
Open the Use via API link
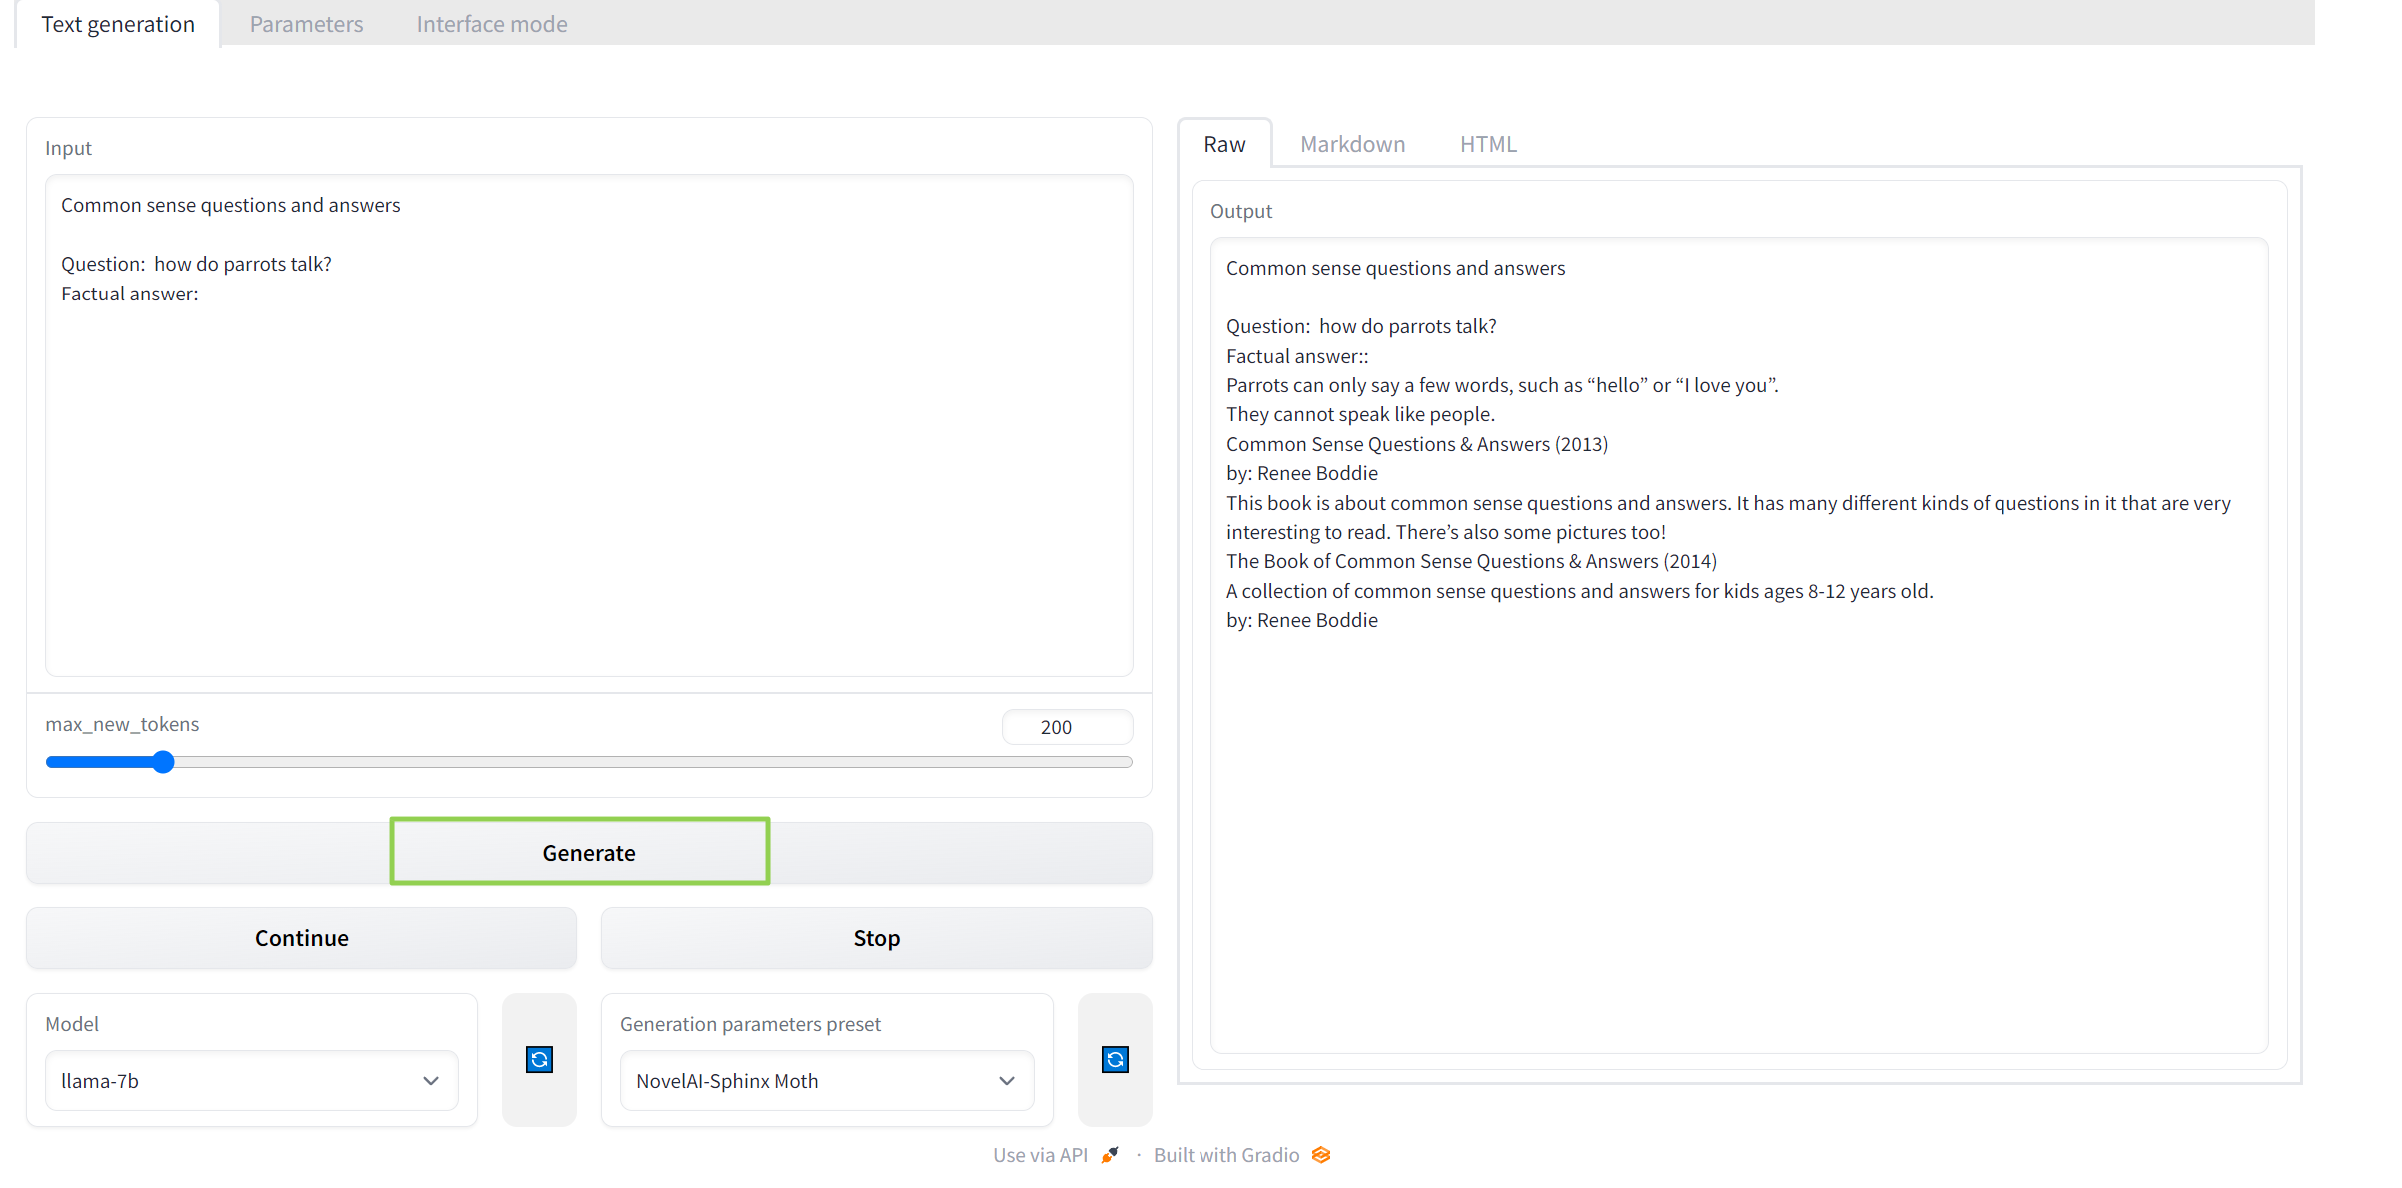coord(1056,1155)
